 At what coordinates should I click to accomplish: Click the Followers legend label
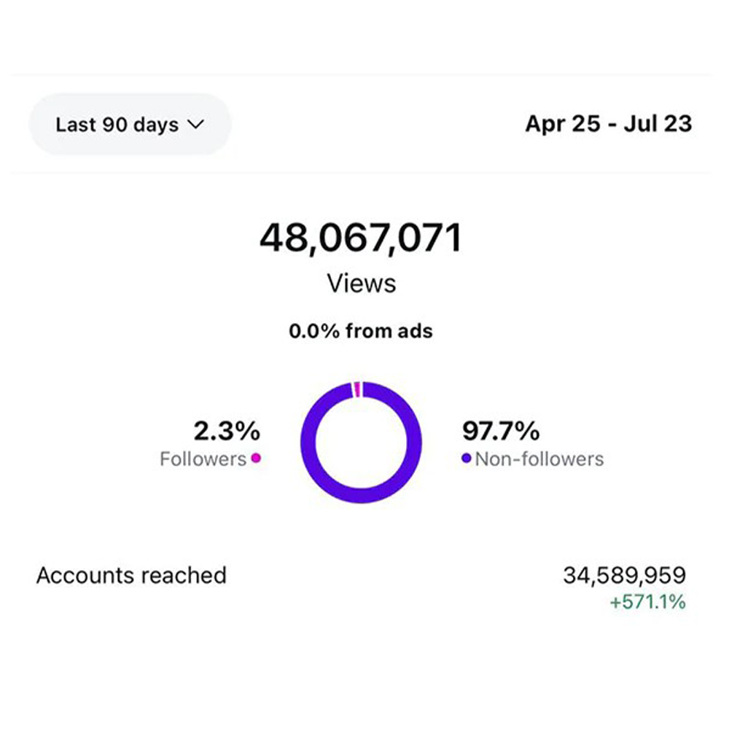[203, 459]
